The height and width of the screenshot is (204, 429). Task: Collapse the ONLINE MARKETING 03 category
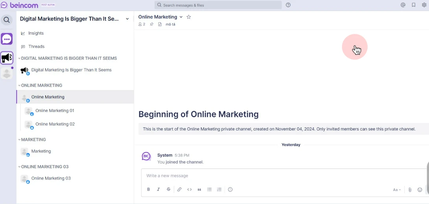coord(19,167)
